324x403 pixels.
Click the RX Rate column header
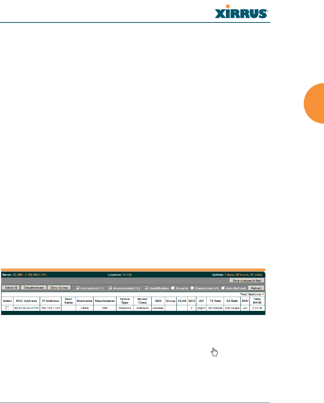232,301
